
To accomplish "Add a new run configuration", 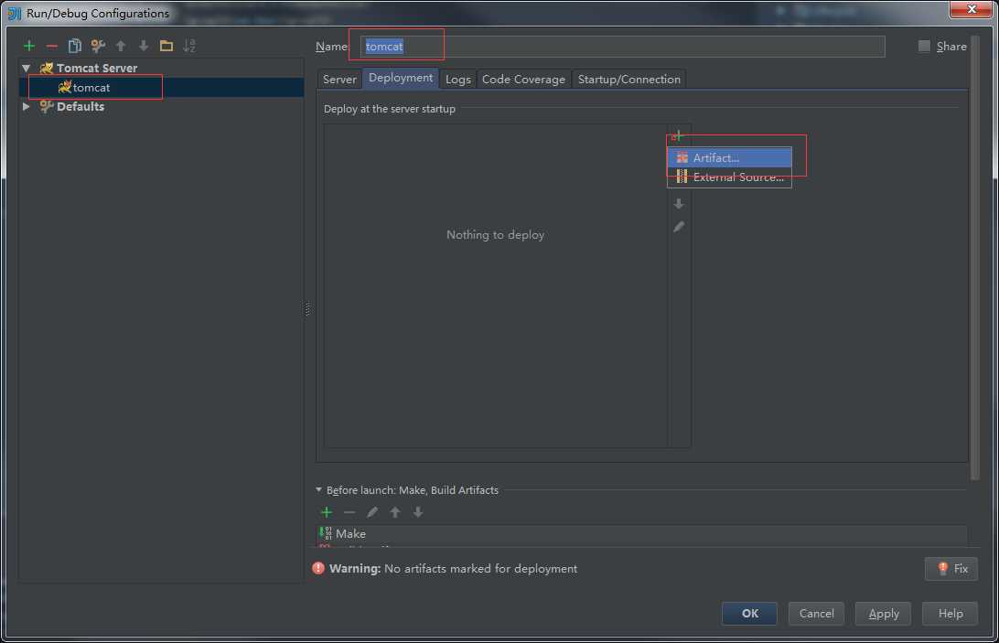I will [x=28, y=46].
